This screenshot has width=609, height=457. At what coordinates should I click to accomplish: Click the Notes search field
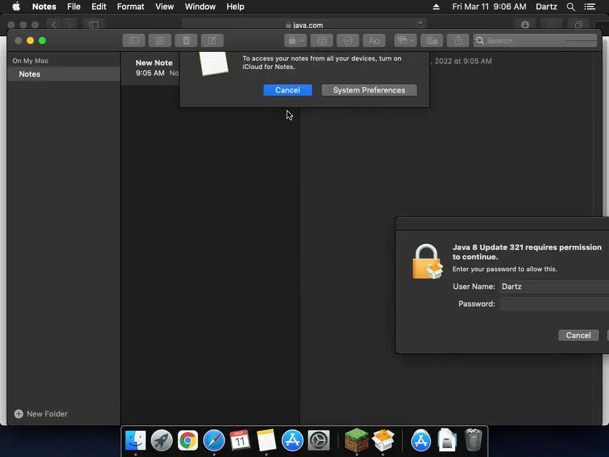click(535, 40)
